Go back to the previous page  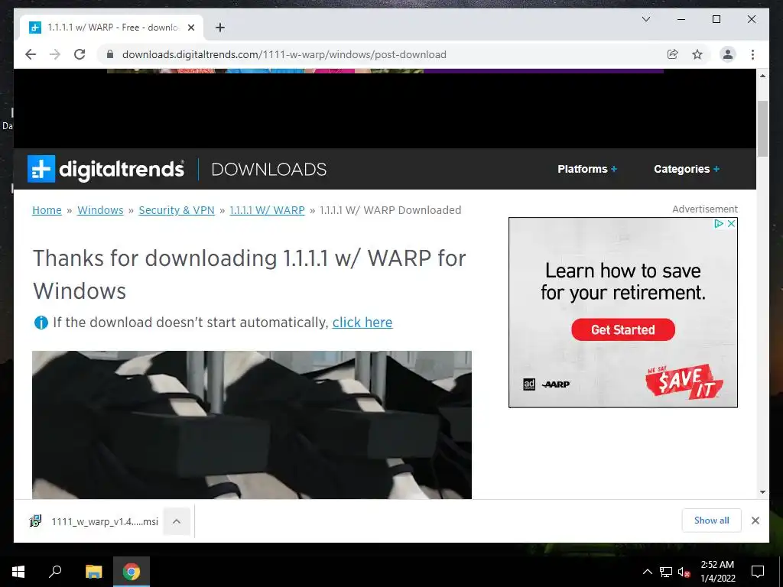31,54
